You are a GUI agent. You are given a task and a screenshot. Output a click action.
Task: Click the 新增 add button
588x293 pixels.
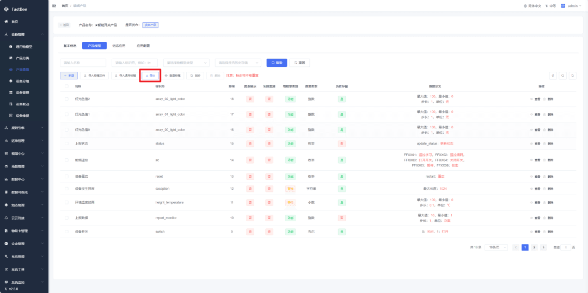(x=69, y=76)
